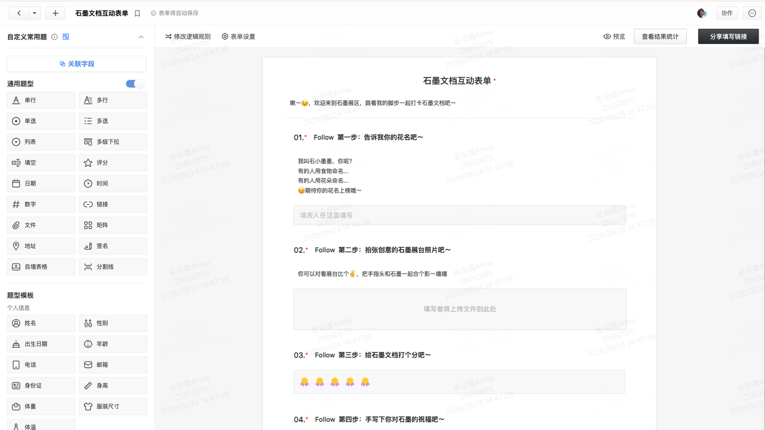This screenshot has width=765, height=430.
Task: Click the form description starting with 嗽～
Action: pos(373,103)
